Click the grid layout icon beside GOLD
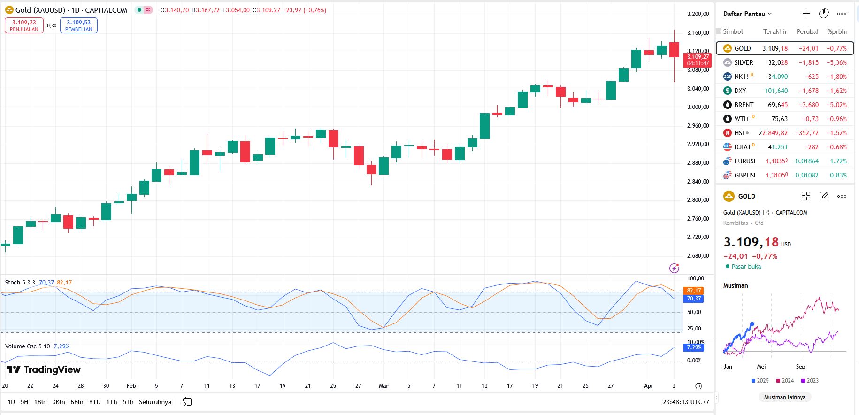This screenshot has width=859, height=415. (806, 196)
